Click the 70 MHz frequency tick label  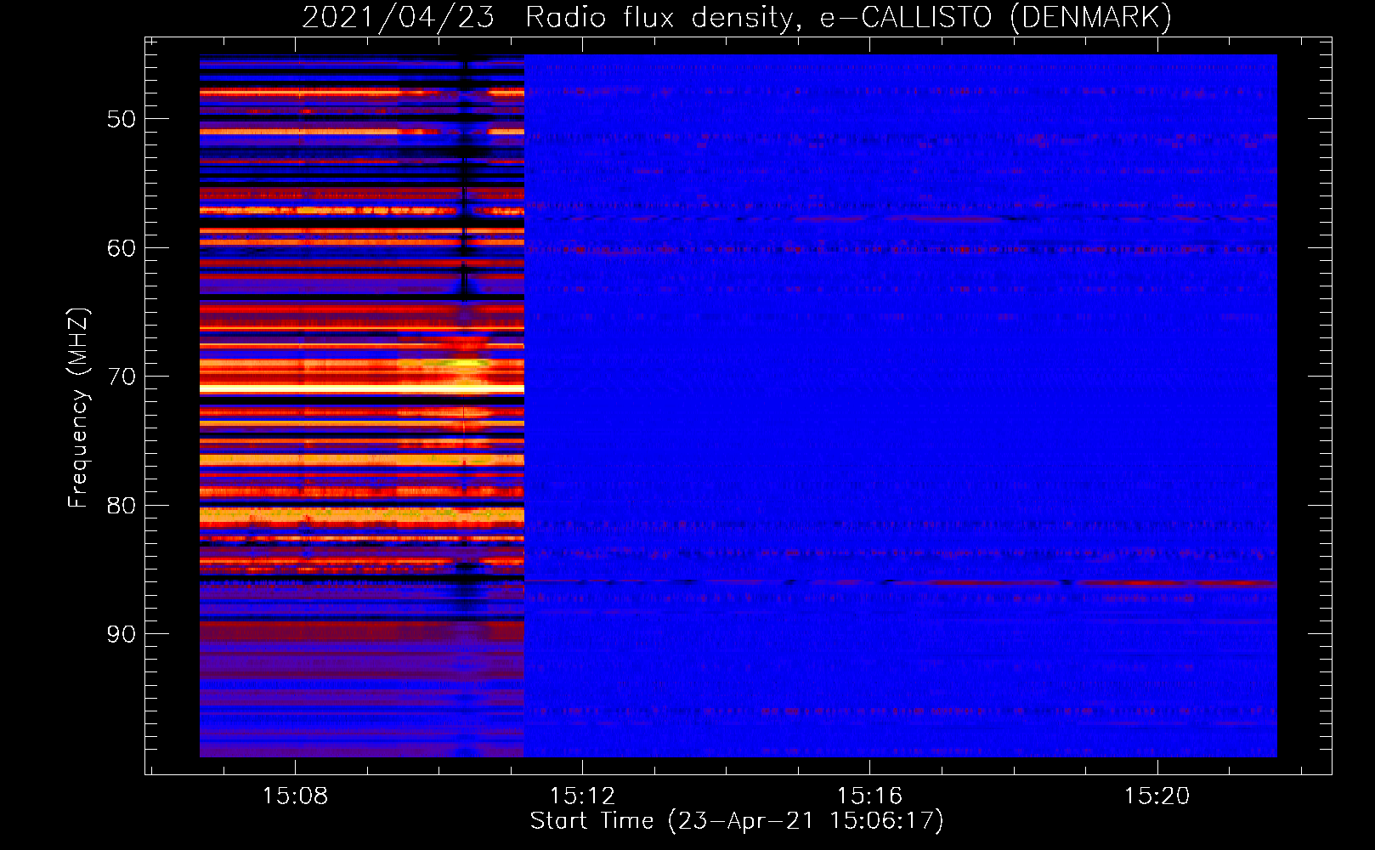(122, 377)
